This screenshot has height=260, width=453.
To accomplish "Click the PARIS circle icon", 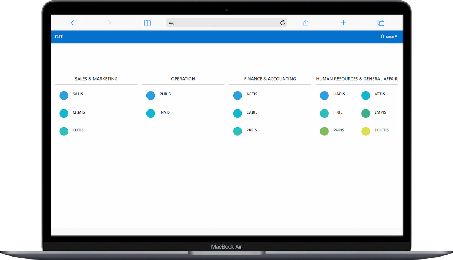I will pos(324,131).
